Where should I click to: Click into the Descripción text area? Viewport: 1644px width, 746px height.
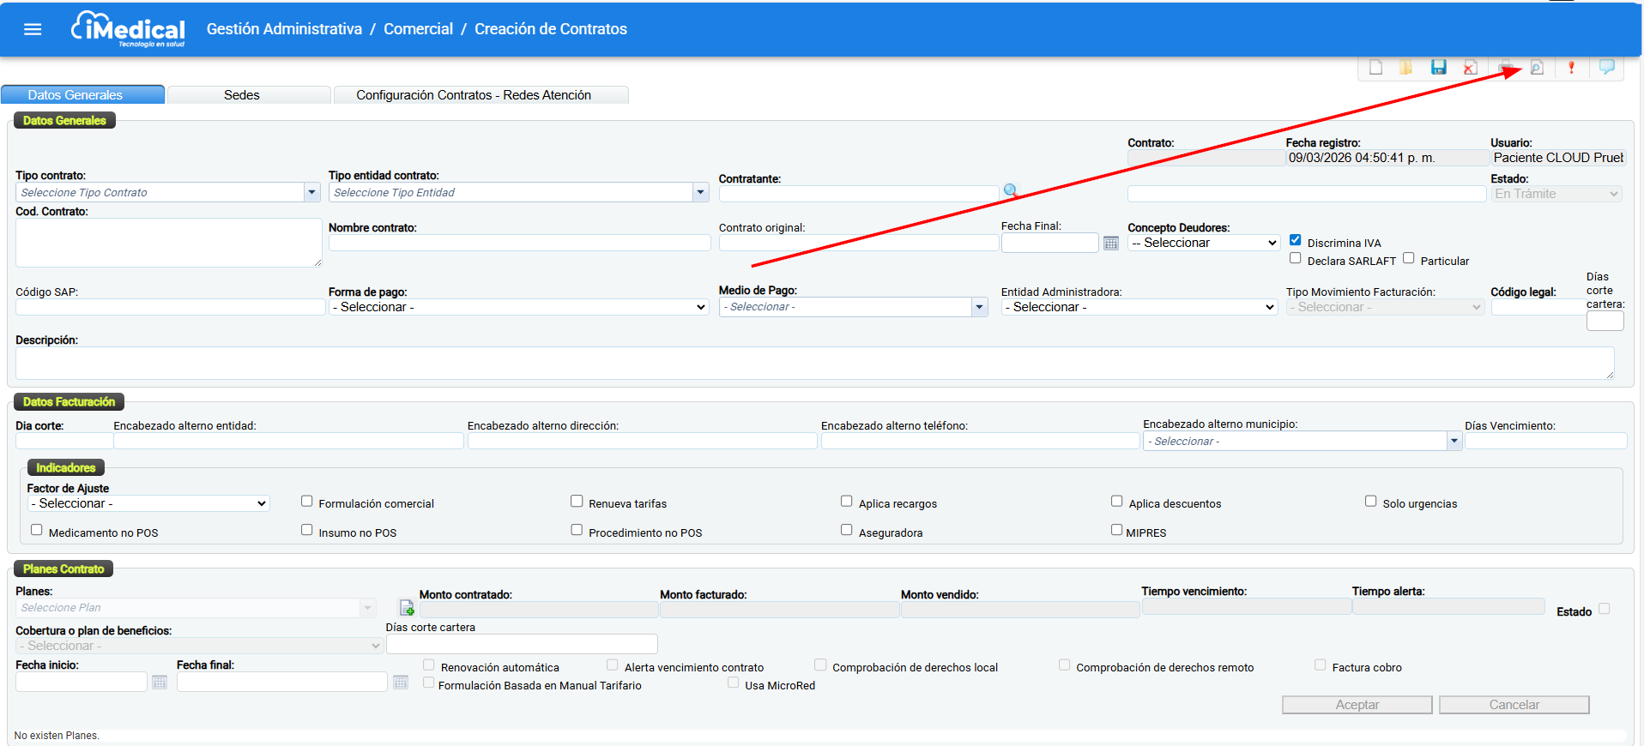(813, 363)
